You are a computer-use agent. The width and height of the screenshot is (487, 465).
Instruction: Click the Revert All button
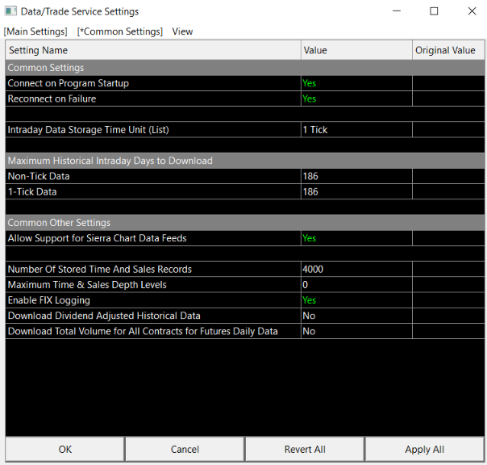click(305, 449)
